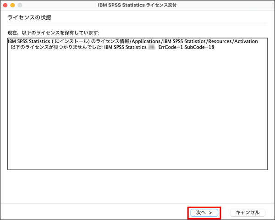This screenshot has width=275, height=220.
Task: Click the disabled gray zoom window button
Action: pyautogui.click(x=20, y=5)
